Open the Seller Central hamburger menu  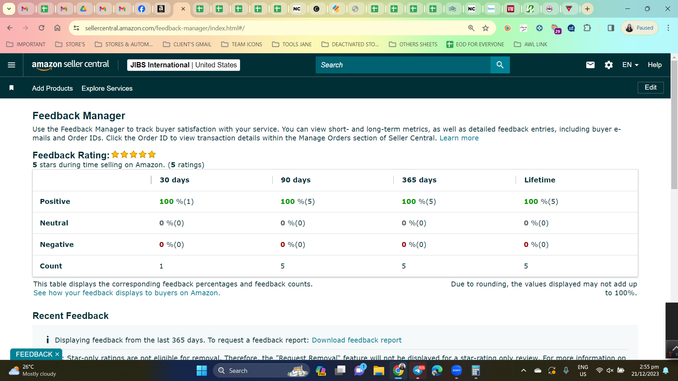[11, 65]
